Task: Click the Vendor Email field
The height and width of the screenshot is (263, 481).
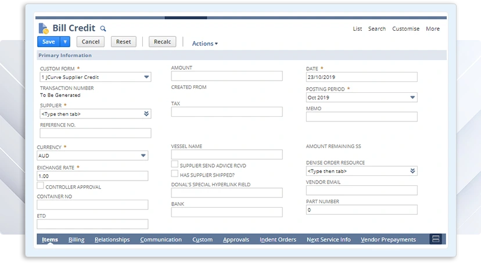Action: pos(362,190)
